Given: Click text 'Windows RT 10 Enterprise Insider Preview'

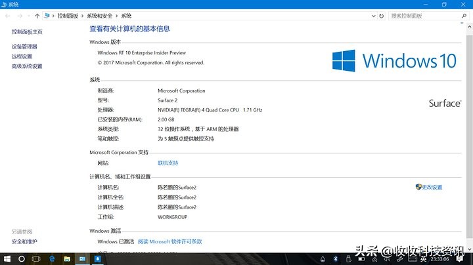Looking at the screenshot, I should tap(142, 52).
